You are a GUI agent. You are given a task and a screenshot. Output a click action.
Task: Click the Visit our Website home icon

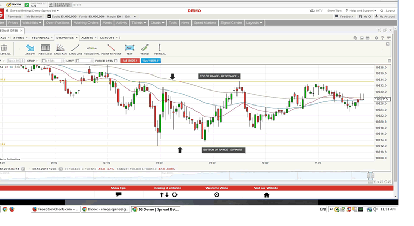coord(267,195)
